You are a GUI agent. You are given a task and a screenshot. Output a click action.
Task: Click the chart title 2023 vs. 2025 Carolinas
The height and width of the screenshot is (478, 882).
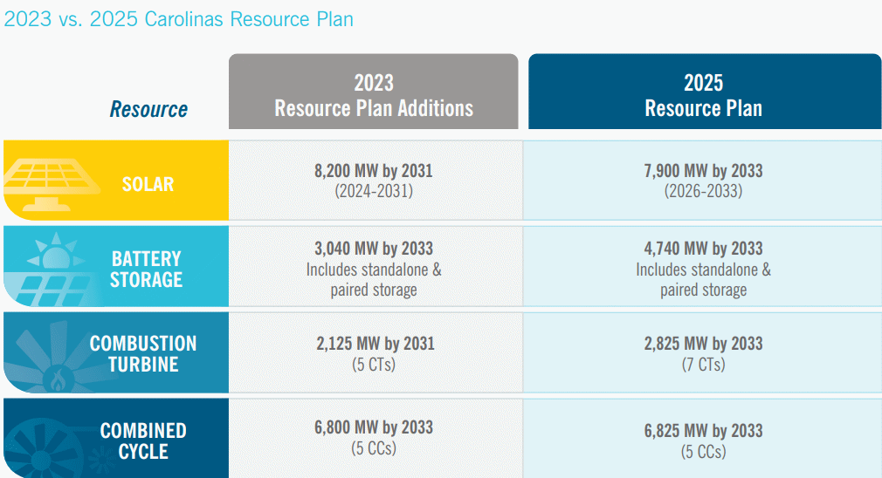coord(178,19)
